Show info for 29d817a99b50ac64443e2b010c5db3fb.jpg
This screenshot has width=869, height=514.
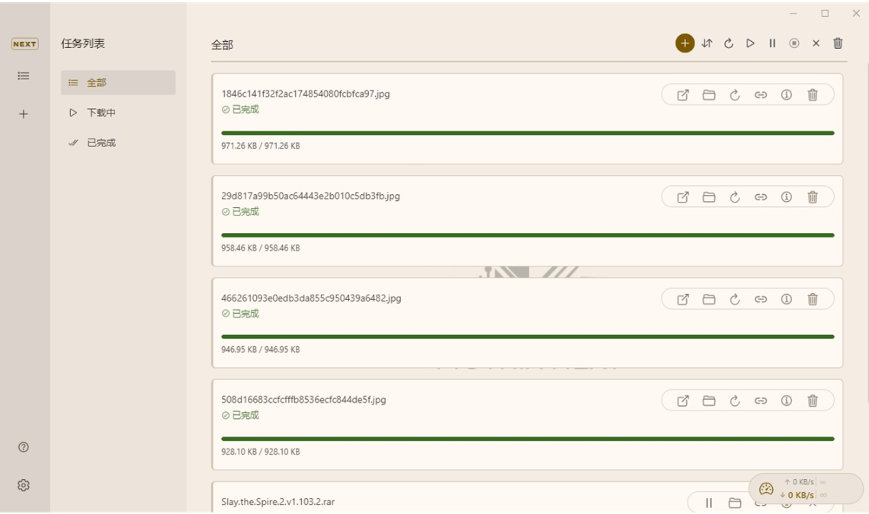coord(787,196)
